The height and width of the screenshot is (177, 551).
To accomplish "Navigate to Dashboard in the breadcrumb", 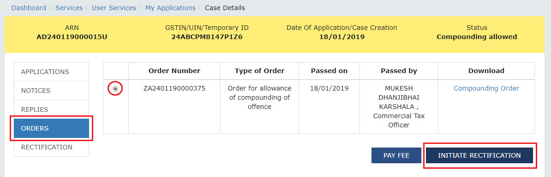I will (x=29, y=8).
